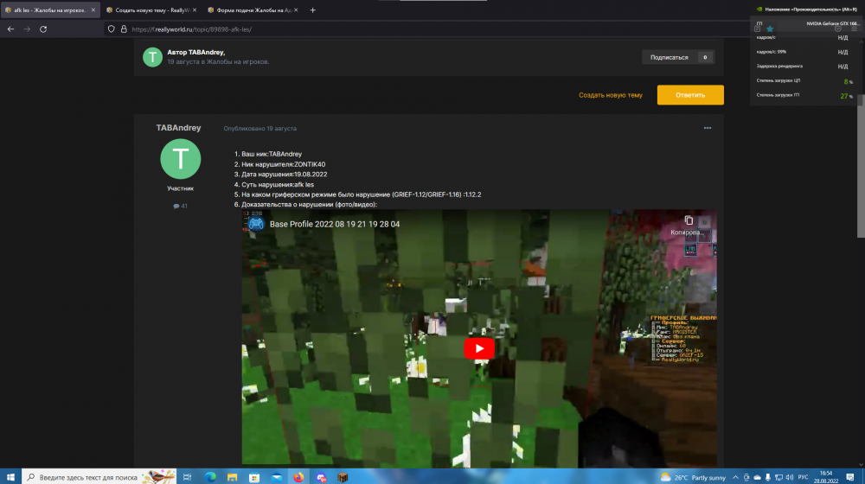This screenshot has height=484, width=865.
Task: Open the reader view icon
Action: click(x=758, y=28)
